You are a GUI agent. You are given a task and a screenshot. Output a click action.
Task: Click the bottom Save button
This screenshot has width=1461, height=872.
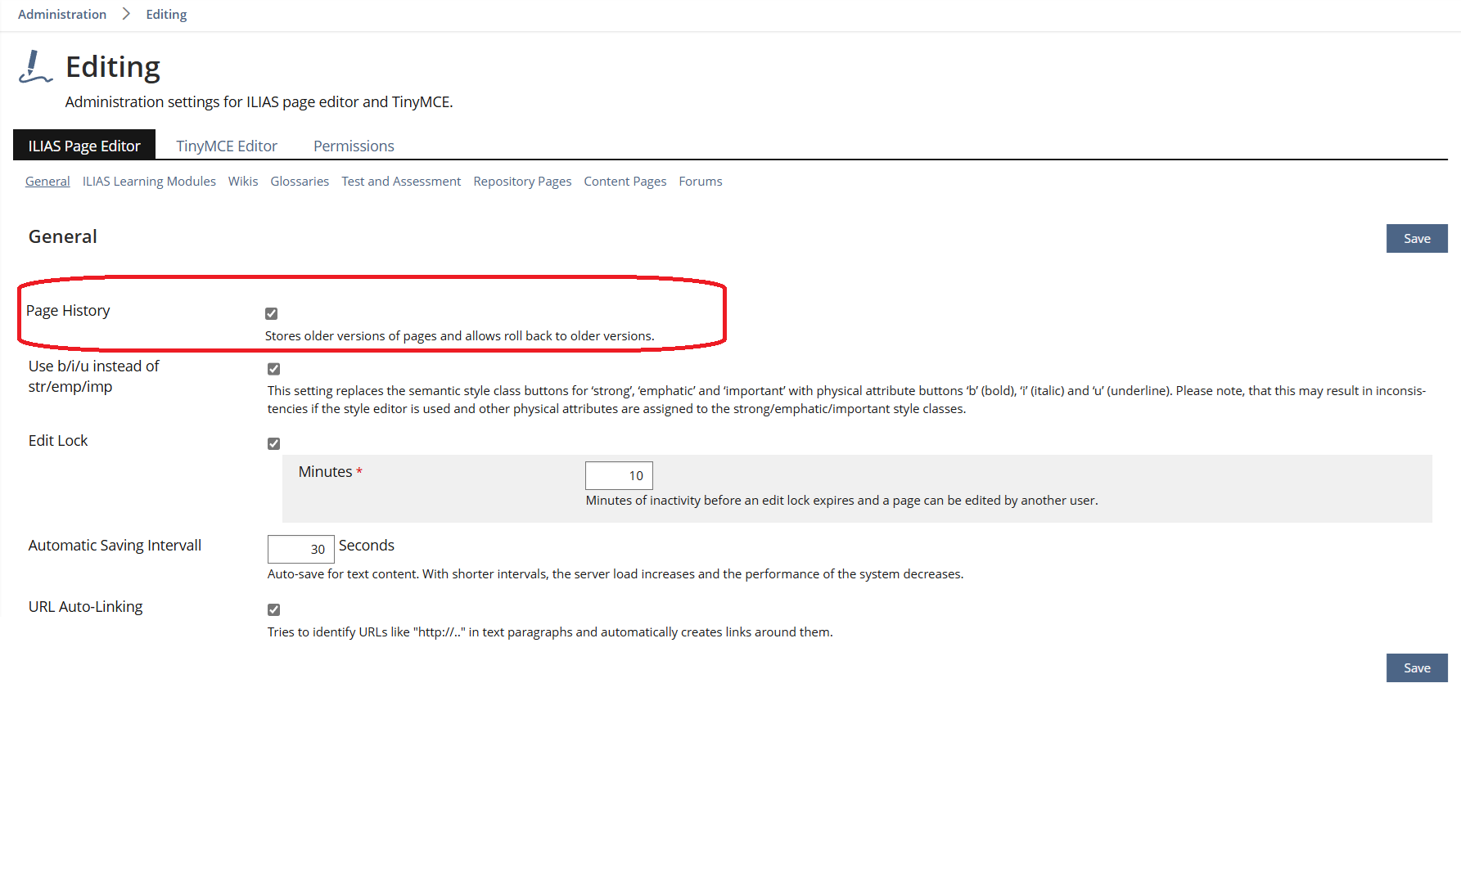(1417, 667)
